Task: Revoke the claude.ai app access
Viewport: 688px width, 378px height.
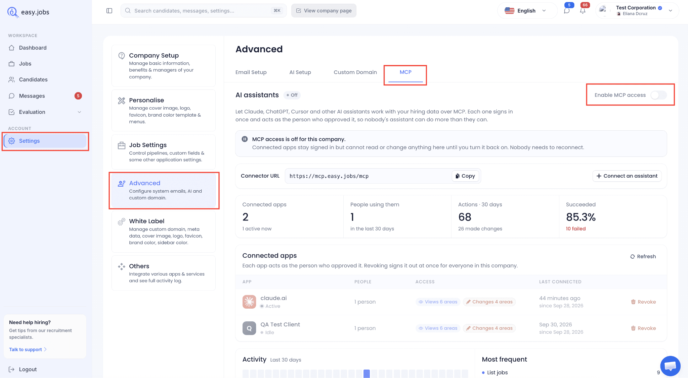Action: (643, 302)
